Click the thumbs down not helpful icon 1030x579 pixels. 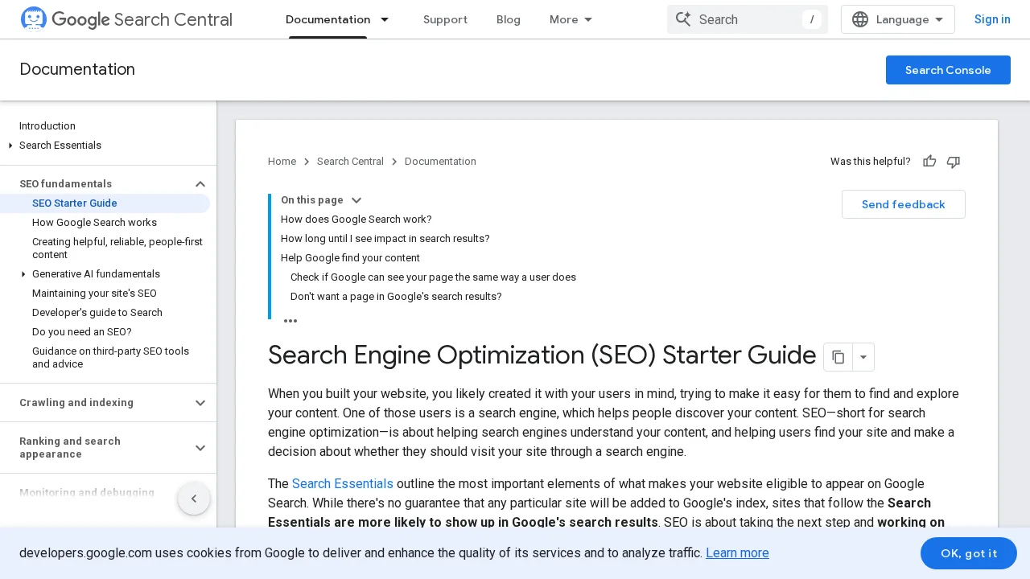point(954,162)
